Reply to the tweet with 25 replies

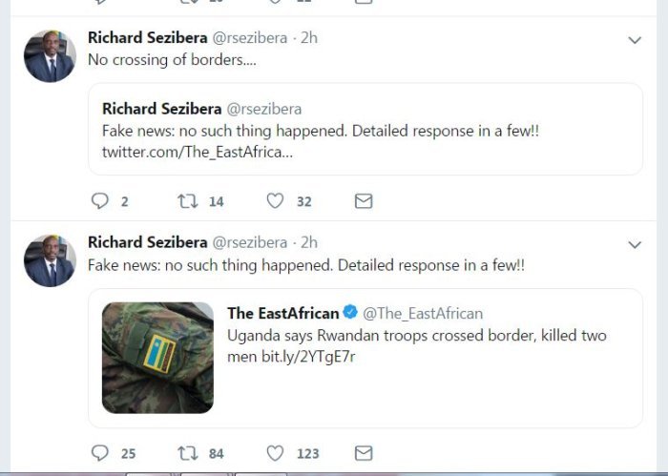click(100, 453)
